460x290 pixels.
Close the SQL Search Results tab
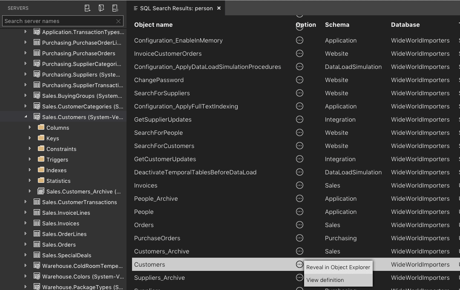point(219,8)
